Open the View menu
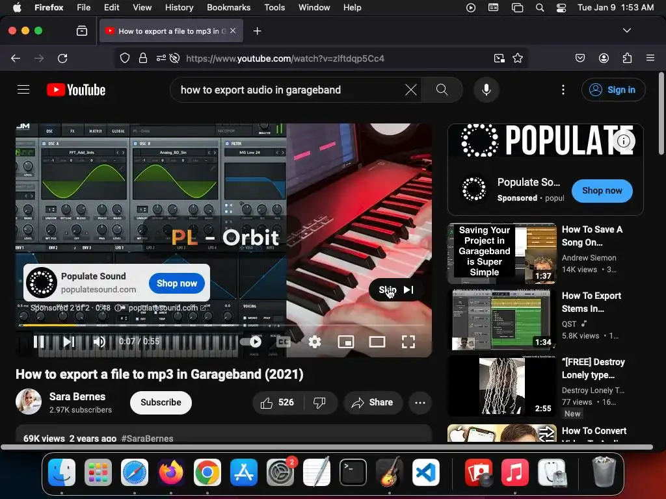This screenshot has height=499, width=666. point(142,7)
